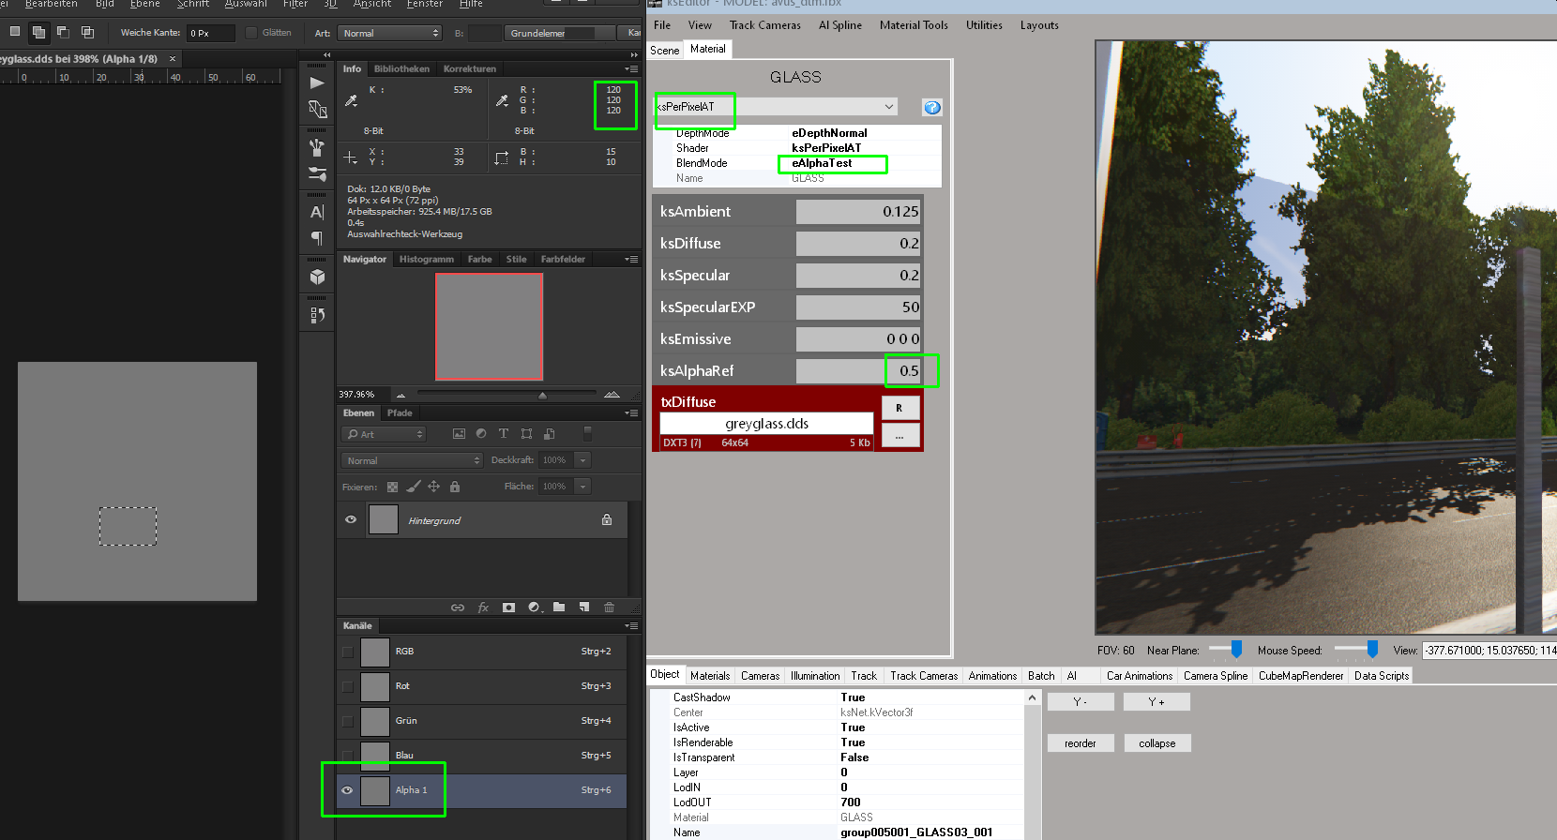
Task: Adjust the Navigator zoom slider
Action: (542, 395)
